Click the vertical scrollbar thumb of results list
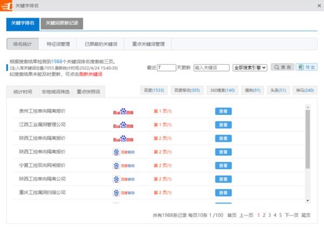The image size is (324, 233). 308,139
